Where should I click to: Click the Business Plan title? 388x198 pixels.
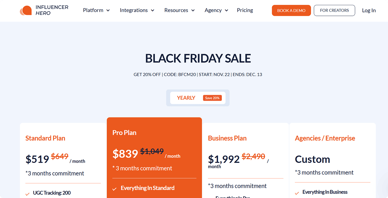pos(227,138)
